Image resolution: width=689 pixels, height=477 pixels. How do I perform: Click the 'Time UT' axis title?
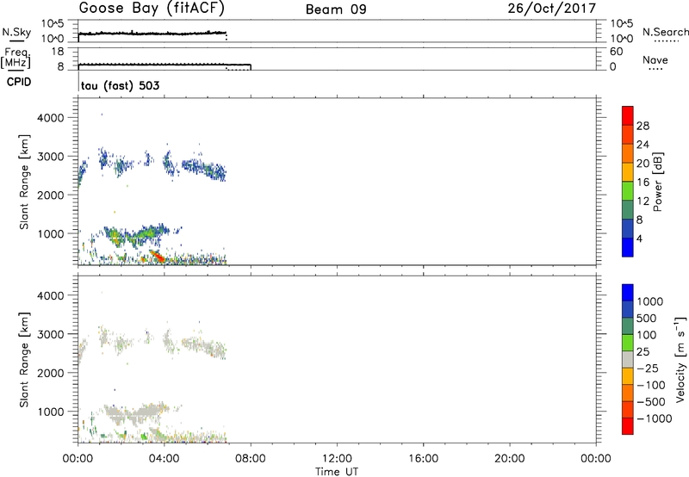[337, 472]
